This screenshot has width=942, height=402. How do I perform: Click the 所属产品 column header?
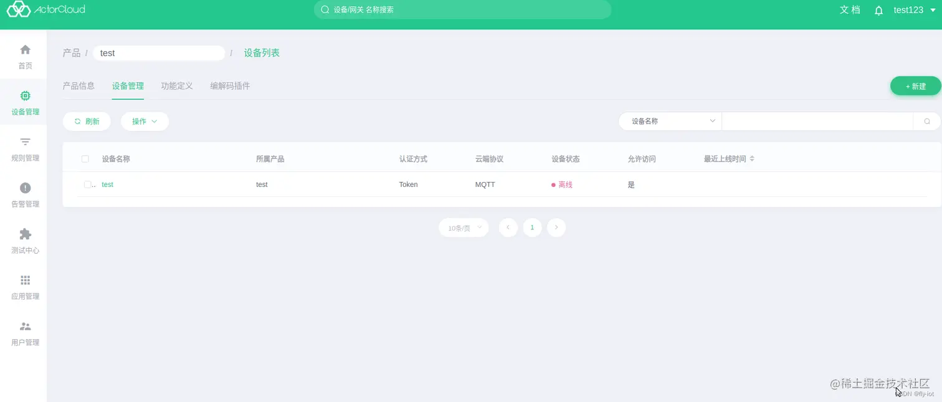[x=270, y=159]
